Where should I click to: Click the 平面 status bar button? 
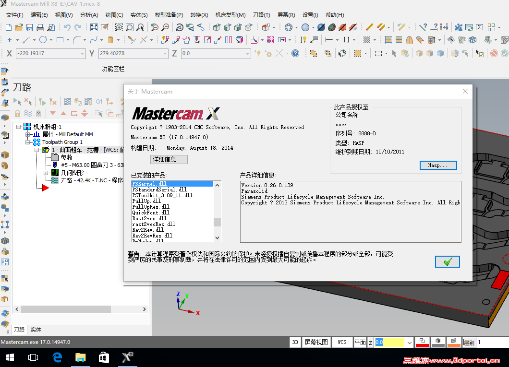(360, 342)
